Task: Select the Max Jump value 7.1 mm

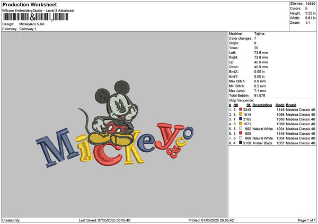Action: (x=260, y=91)
